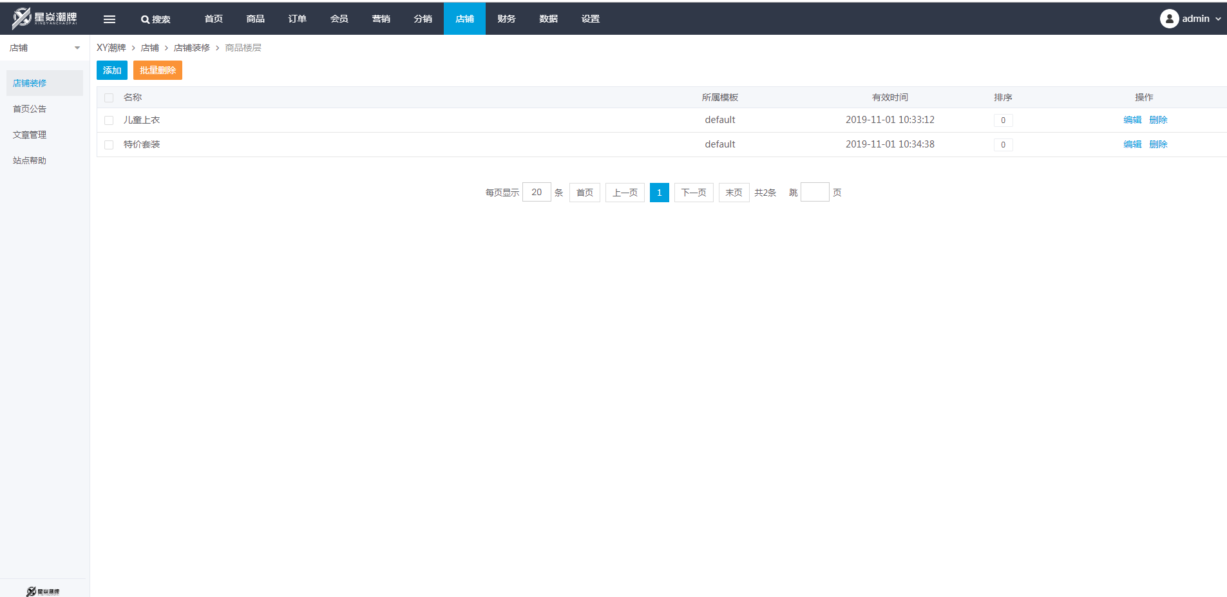Click the 名称 column header

[x=133, y=97]
